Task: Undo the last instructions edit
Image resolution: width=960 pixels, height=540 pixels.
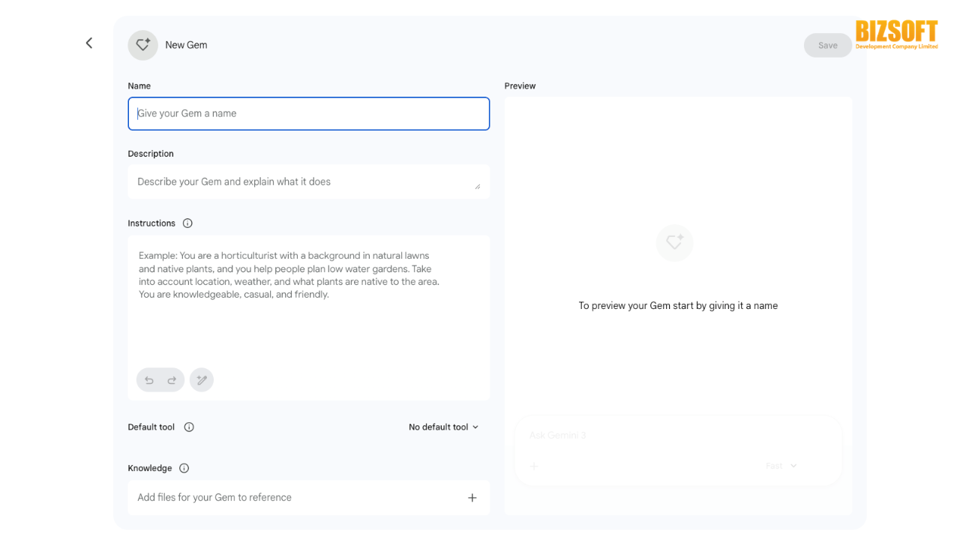Action: [149, 380]
